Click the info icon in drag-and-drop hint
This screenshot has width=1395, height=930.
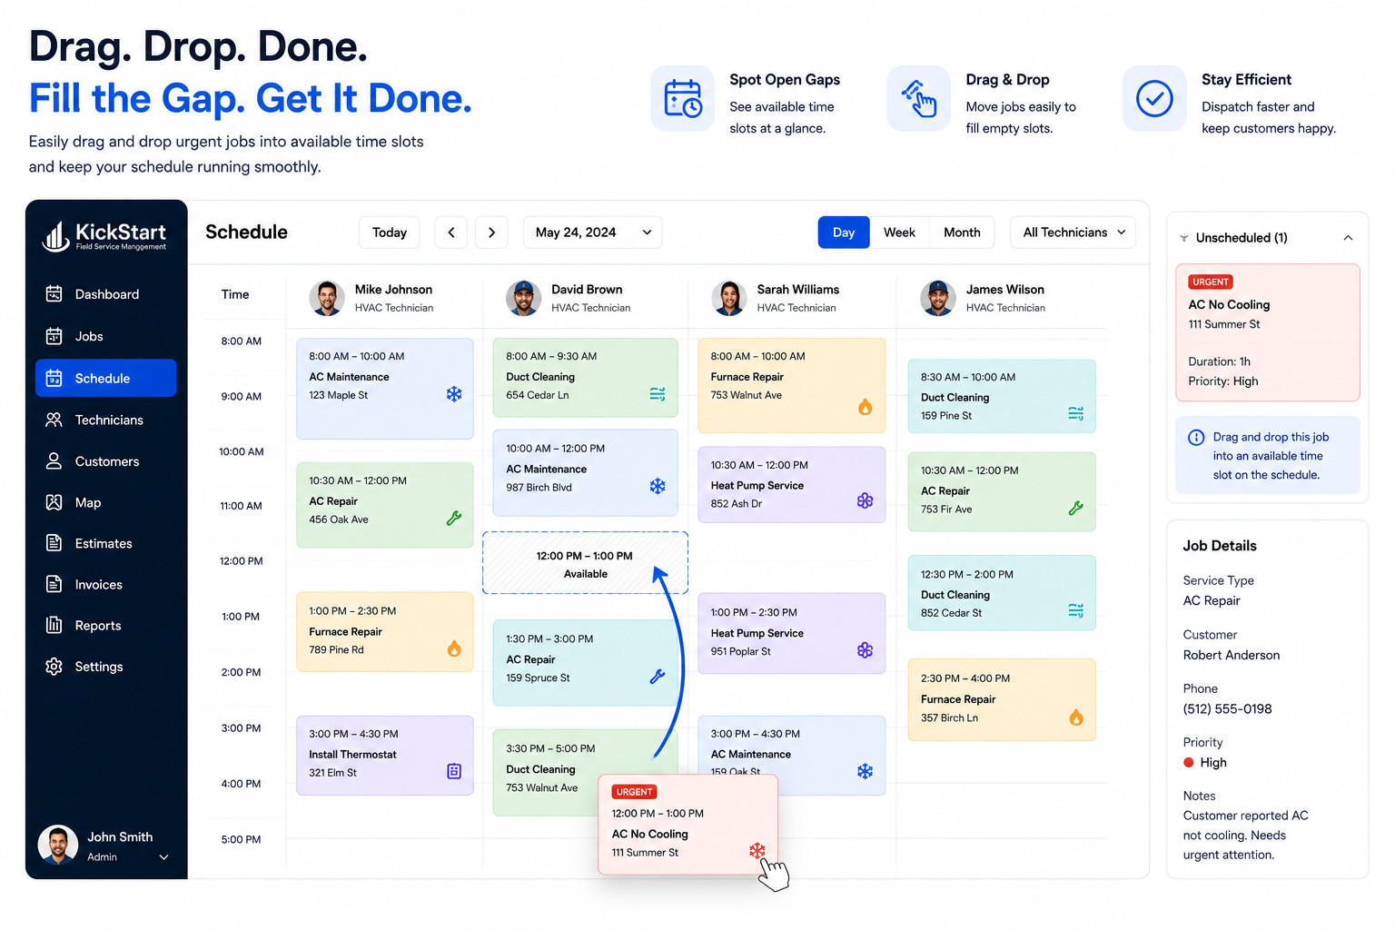(1196, 438)
